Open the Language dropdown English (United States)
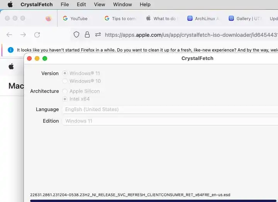The image size is (278, 202). pos(170,110)
